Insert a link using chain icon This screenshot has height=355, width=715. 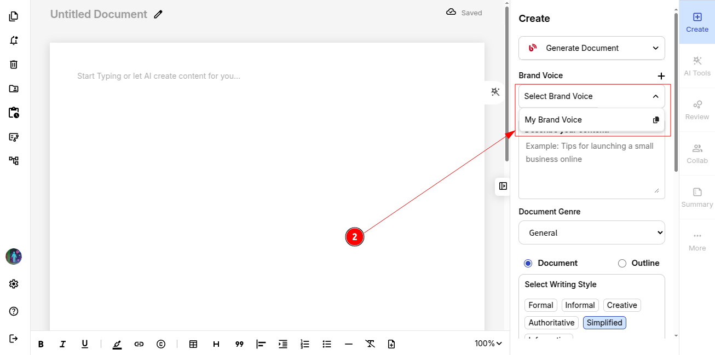[x=139, y=344]
